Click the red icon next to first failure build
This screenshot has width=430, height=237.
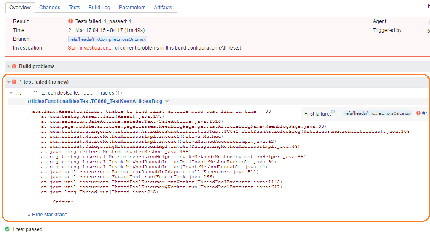(x=418, y=113)
